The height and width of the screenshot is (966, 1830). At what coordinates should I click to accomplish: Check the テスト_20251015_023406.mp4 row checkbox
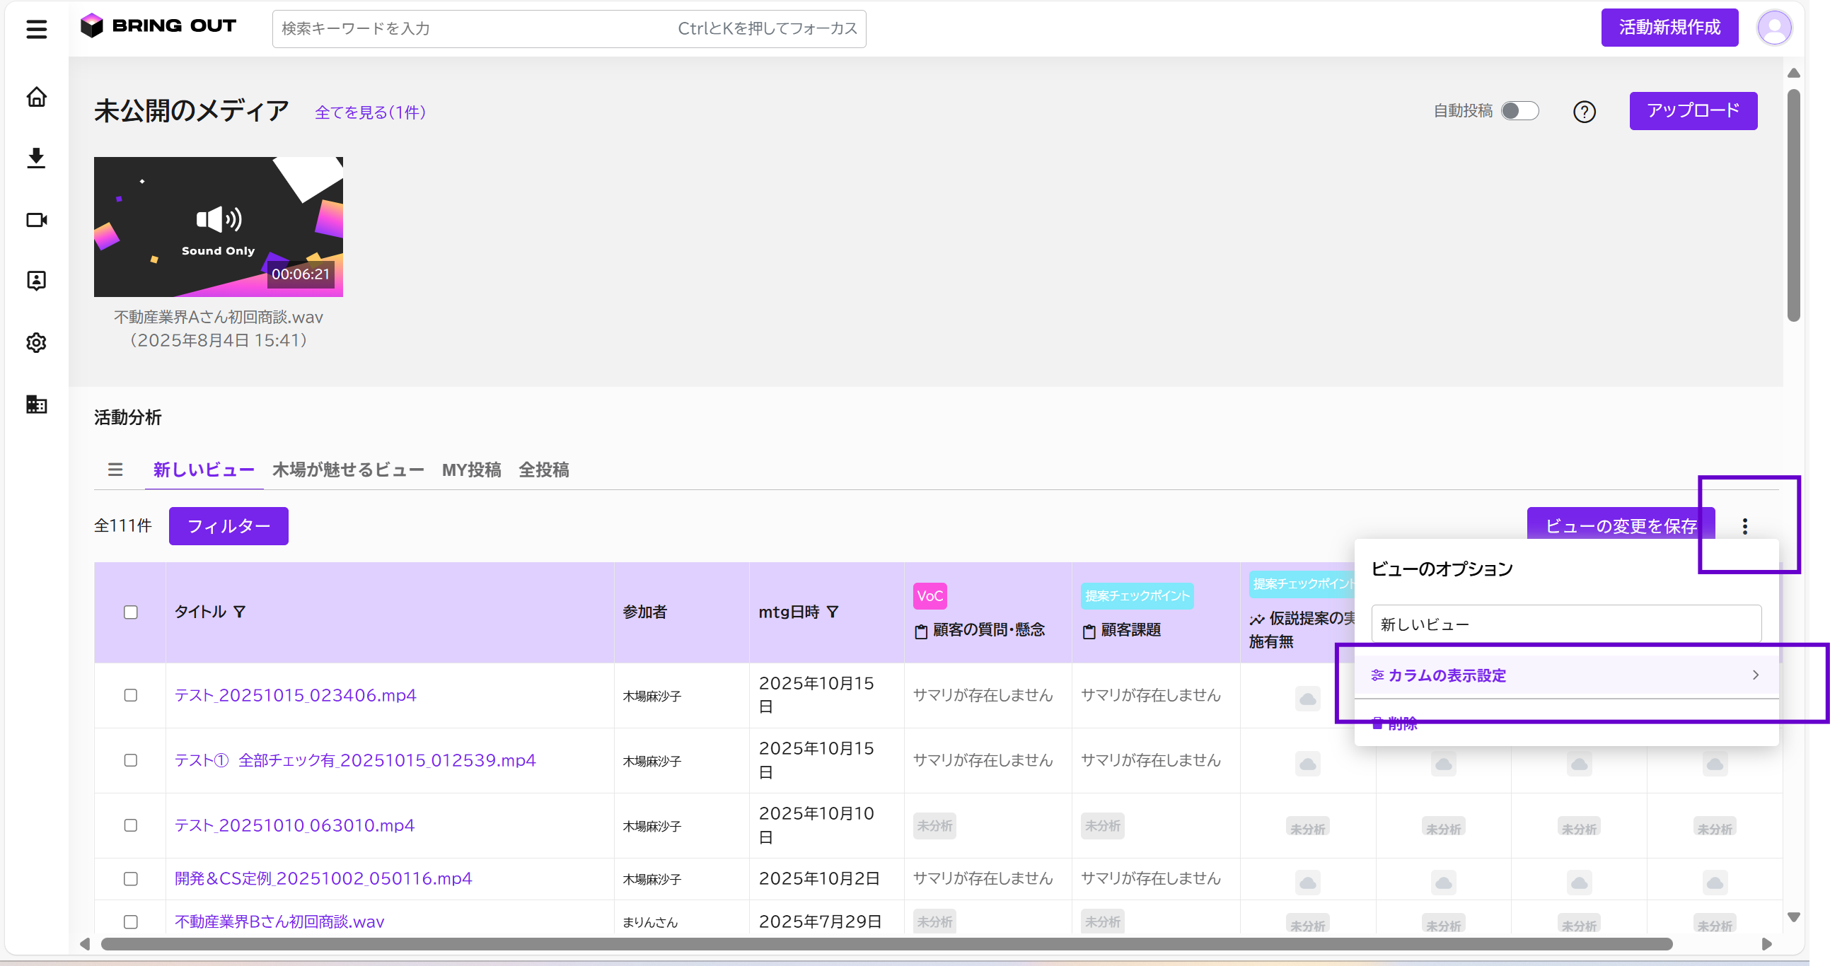(x=131, y=695)
